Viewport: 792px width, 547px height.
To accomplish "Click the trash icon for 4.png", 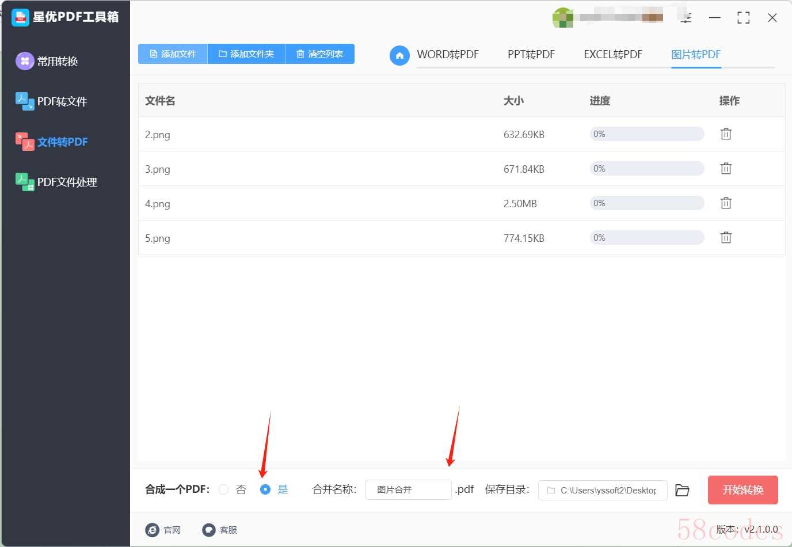I will pos(726,203).
